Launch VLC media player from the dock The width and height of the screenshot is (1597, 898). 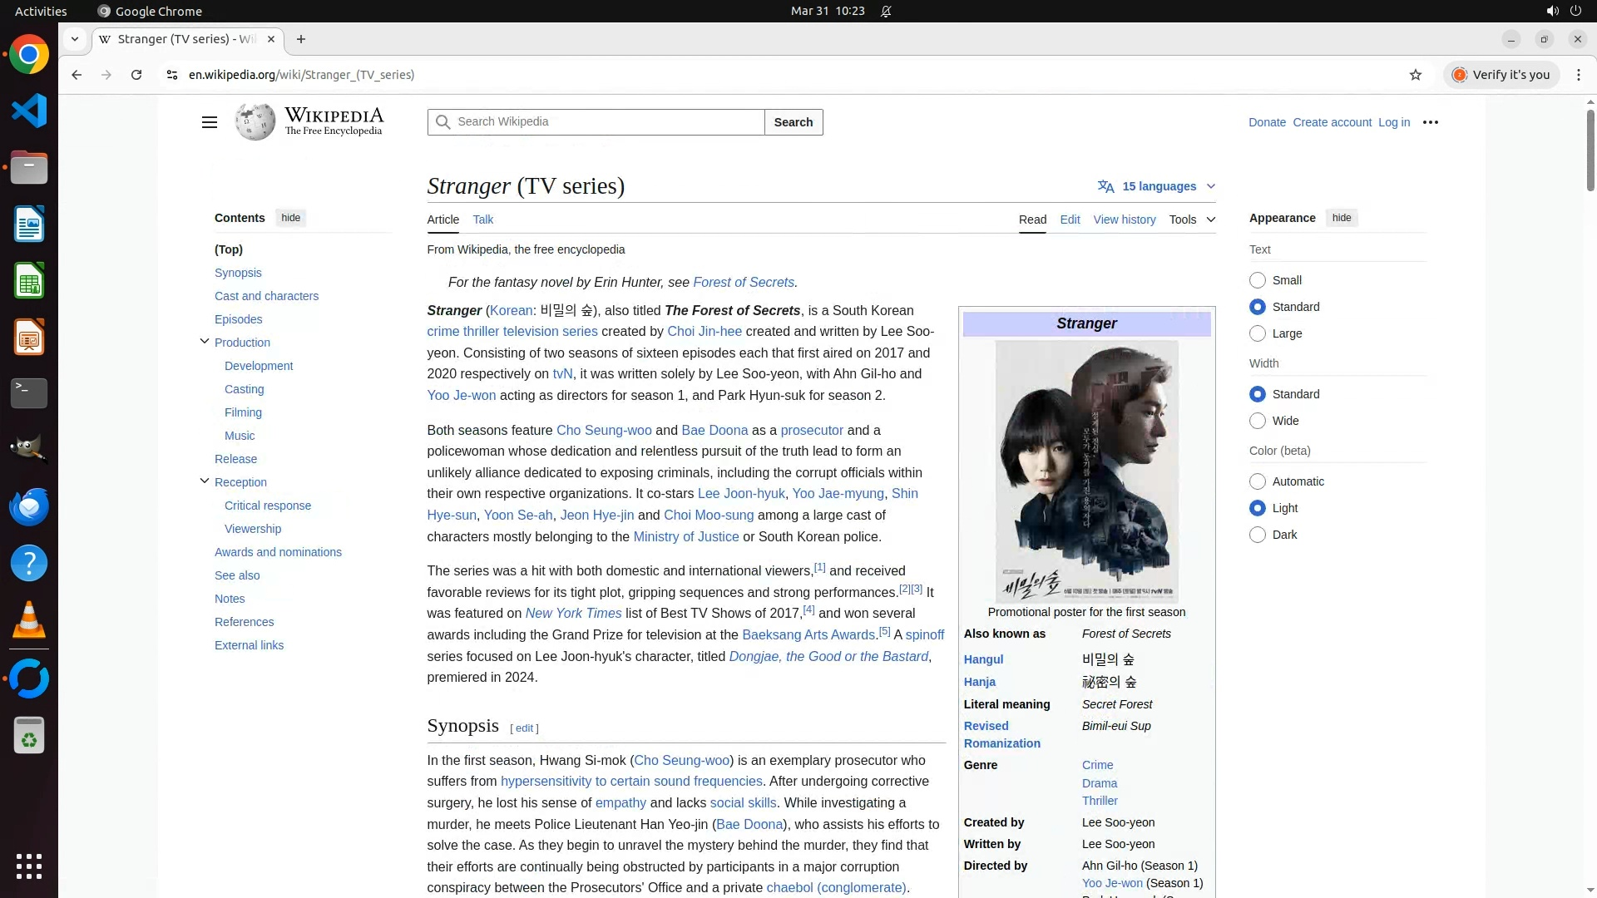click(29, 620)
